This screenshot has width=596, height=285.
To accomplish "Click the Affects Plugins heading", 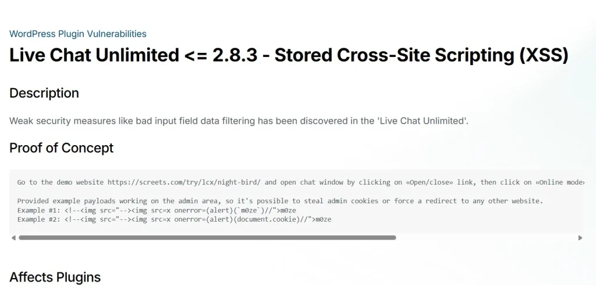I will [x=55, y=277].
